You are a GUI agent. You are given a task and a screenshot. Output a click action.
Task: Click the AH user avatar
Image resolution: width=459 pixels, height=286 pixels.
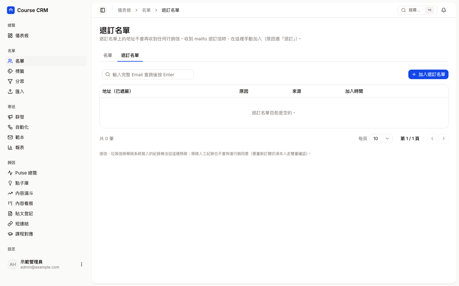(13, 264)
